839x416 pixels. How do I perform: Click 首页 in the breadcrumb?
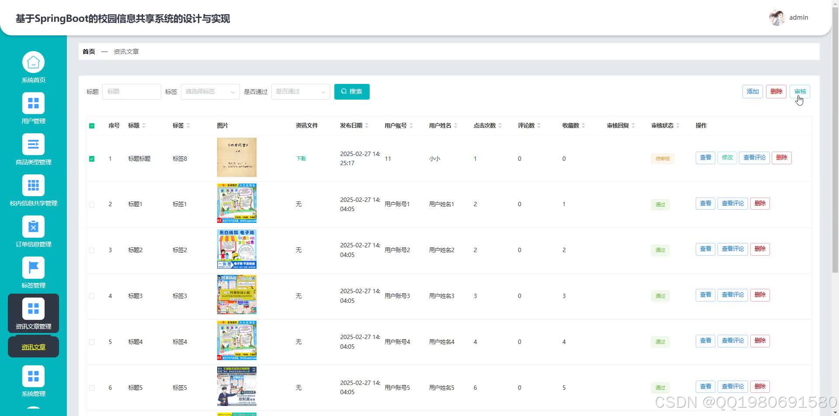[x=88, y=51]
